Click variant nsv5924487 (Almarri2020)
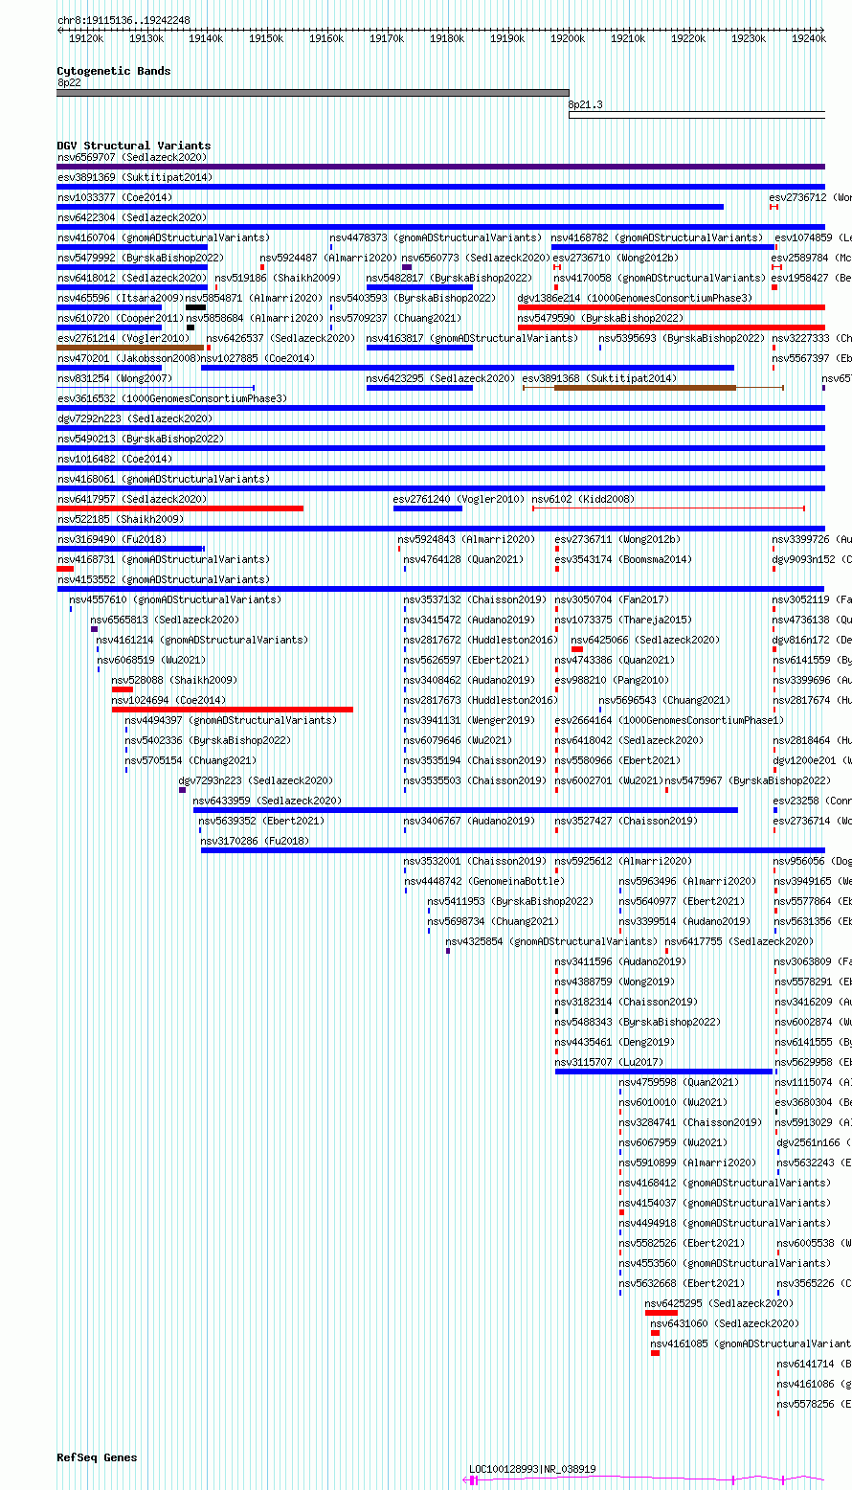Screen dimensions: 852x1490 [x=328, y=258]
